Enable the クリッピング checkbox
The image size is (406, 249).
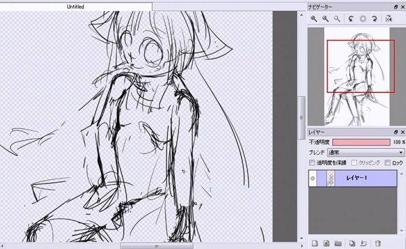pos(354,163)
